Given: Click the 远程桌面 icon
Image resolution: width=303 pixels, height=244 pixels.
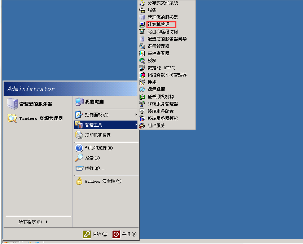Looking at the screenshot, I should click(142, 90).
